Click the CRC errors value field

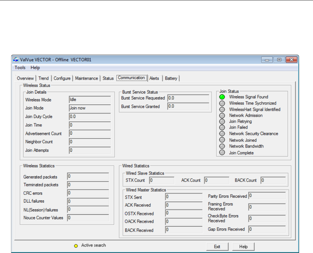[88, 193]
